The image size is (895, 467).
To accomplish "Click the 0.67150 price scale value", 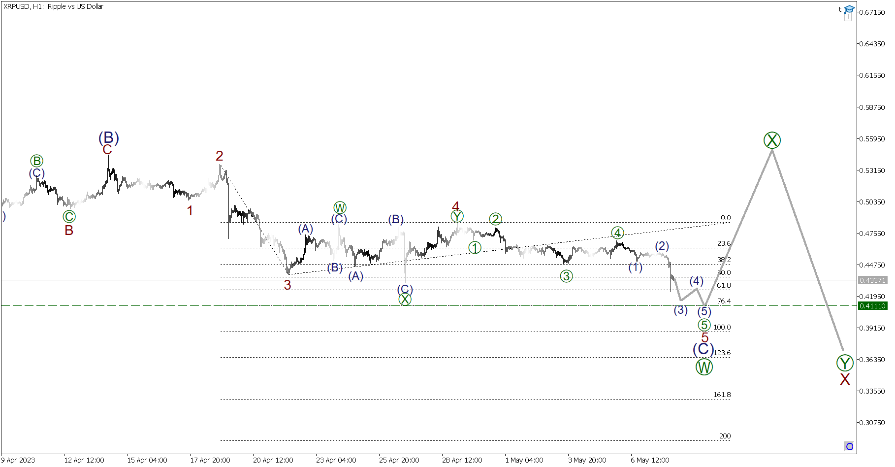I will point(872,12).
